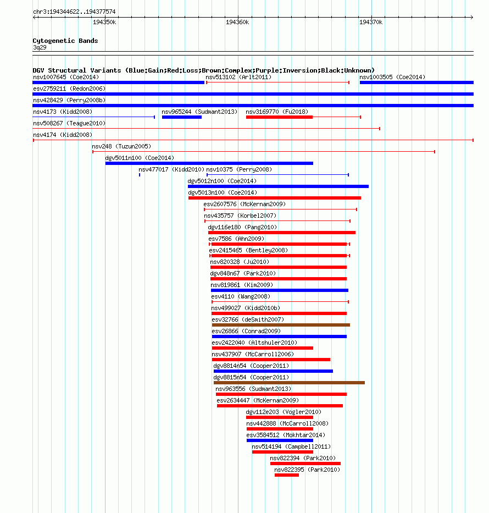The image size is (489, 513).
Task: Click the esv2422040 (Altshuler2010) label
Action: (x=254, y=343)
